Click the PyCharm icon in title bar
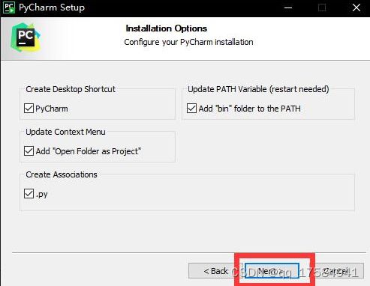 tap(9, 7)
